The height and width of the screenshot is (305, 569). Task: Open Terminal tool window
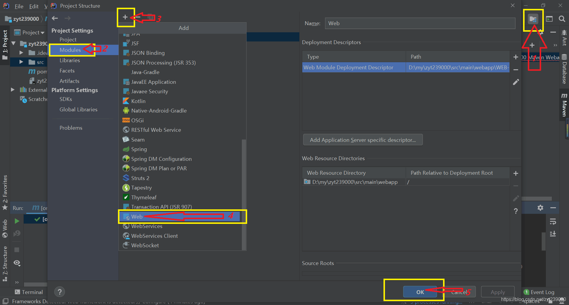tap(29, 292)
